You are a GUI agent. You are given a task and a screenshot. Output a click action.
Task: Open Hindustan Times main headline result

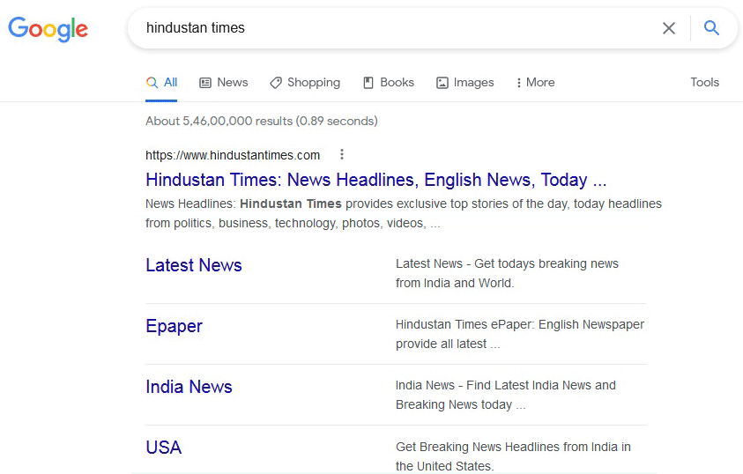point(375,180)
